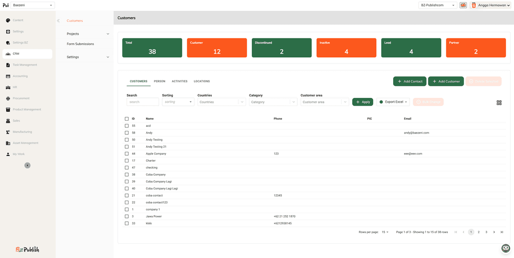514x258 pixels.
Task: Click the UK flag language icon
Action: click(463, 5)
